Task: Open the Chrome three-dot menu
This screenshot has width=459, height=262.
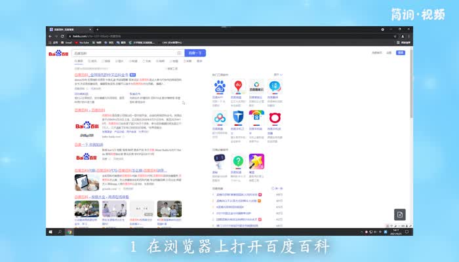Action: (409, 35)
